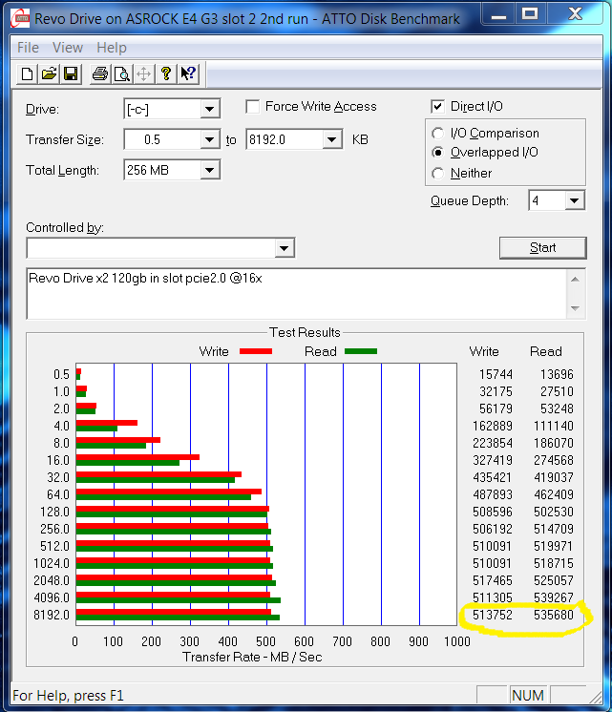612x712 pixels.
Task: Select the I/O Comparison radio button
Action: click(x=438, y=134)
